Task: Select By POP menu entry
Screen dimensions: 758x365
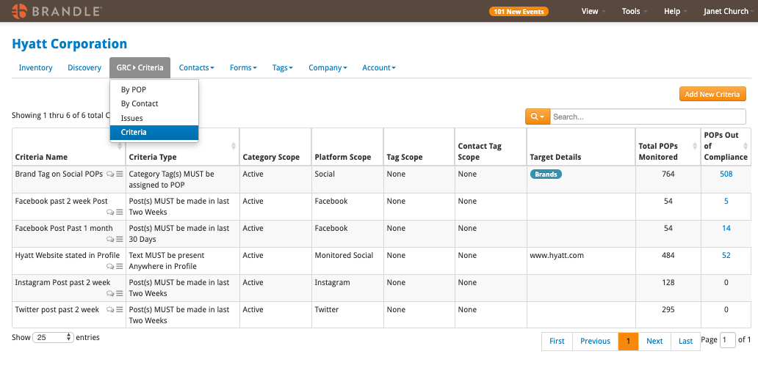Action: [x=154, y=89]
